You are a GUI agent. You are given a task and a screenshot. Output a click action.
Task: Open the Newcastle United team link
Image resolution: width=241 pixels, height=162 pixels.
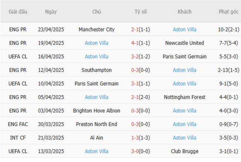pos(185,43)
